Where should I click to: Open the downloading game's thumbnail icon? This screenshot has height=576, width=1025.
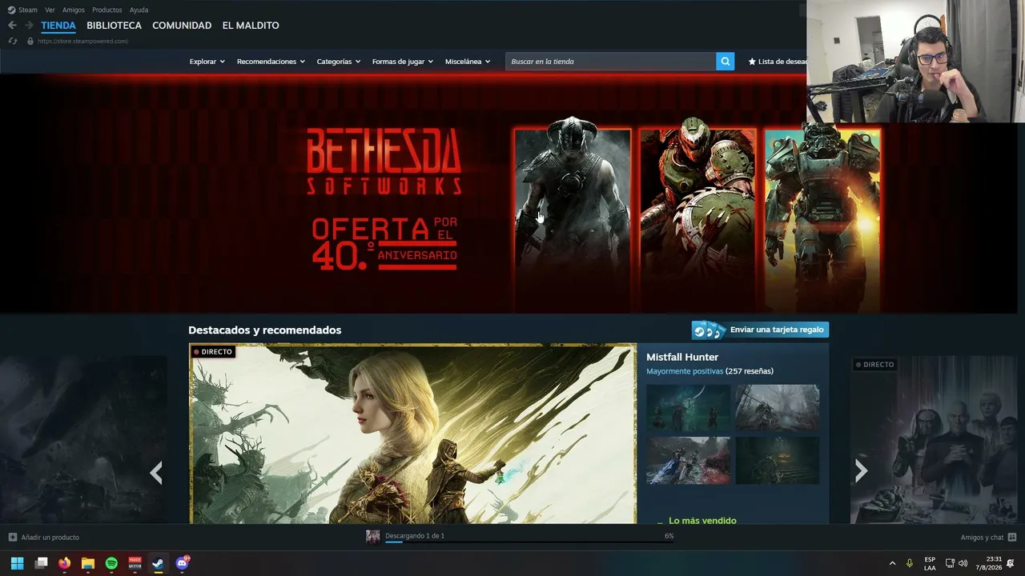[373, 536]
